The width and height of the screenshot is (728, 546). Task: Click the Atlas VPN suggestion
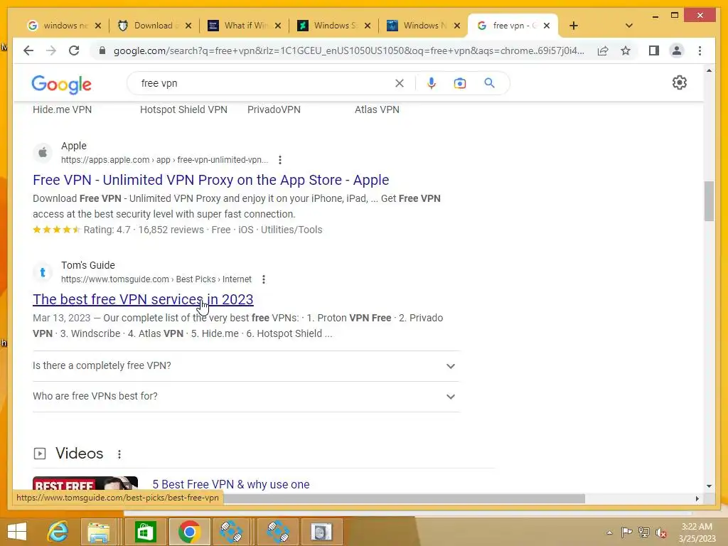377,109
